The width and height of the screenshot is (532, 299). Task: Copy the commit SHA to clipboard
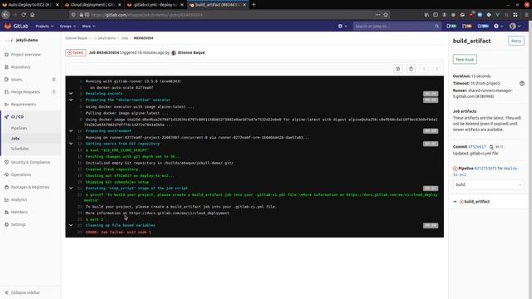click(491, 147)
